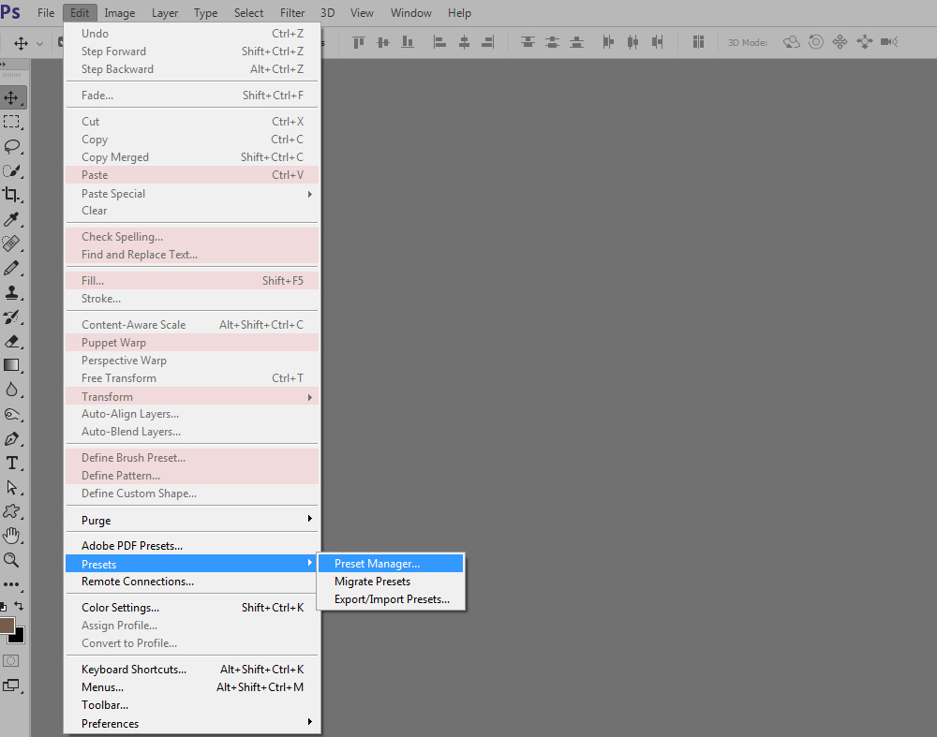
Task: Open Keyboard Shortcuts... dialog
Action: tap(192, 670)
